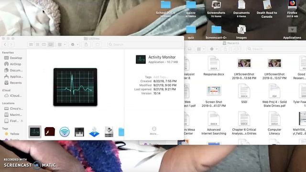Open Documents in the Finder sidebar
306x172 pixels.
click(x=13, y=70)
